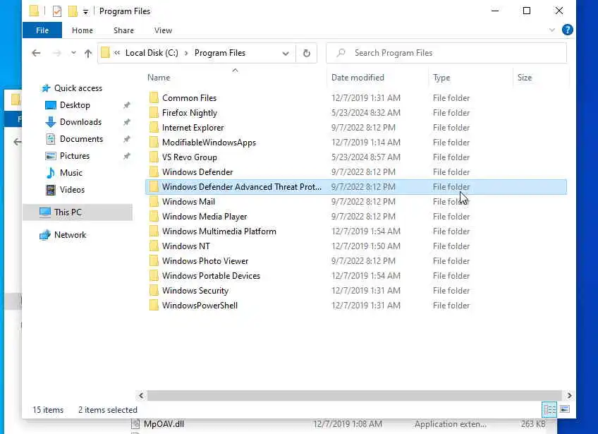The height and width of the screenshot is (434, 598).
Task: Select MpOAV.dll in the background window
Action: pos(164,424)
